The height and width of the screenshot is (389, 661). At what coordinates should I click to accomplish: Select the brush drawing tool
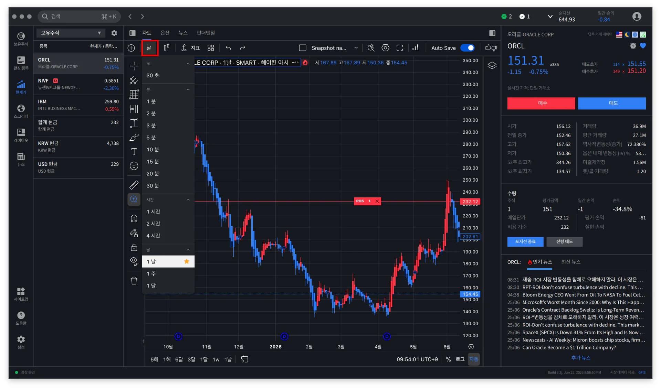click(x=134, y=138)
